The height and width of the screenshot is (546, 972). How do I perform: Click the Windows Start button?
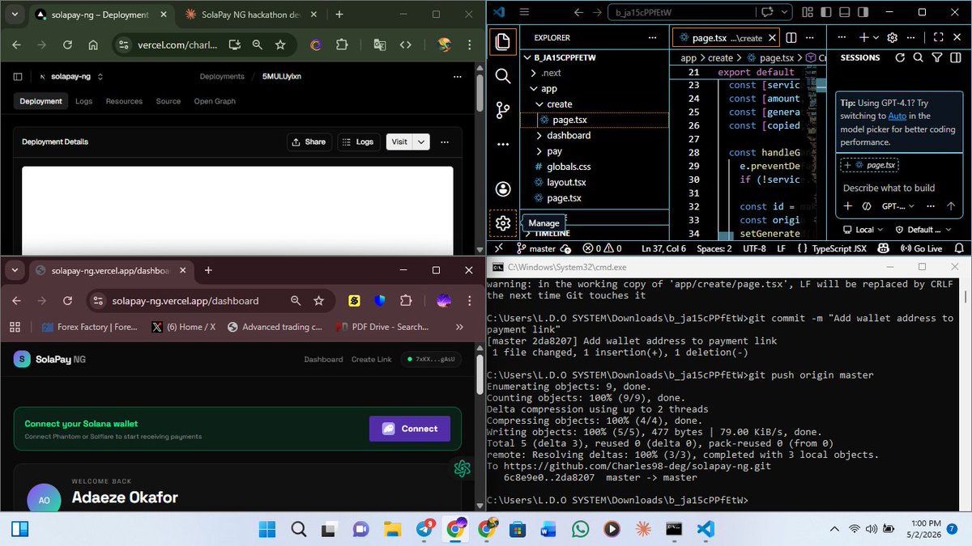266,529
